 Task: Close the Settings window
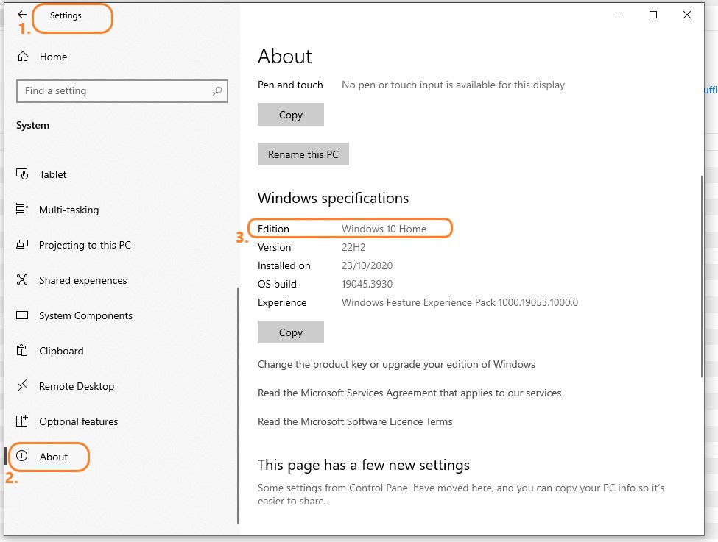687,15
